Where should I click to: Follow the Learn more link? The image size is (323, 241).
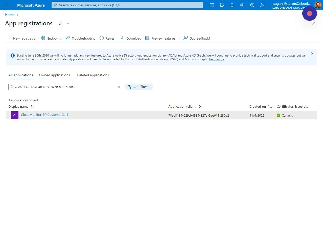click(x=216, y=59)
